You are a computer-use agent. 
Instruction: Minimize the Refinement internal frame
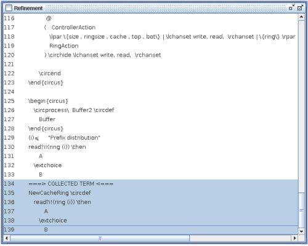(291, 7)
